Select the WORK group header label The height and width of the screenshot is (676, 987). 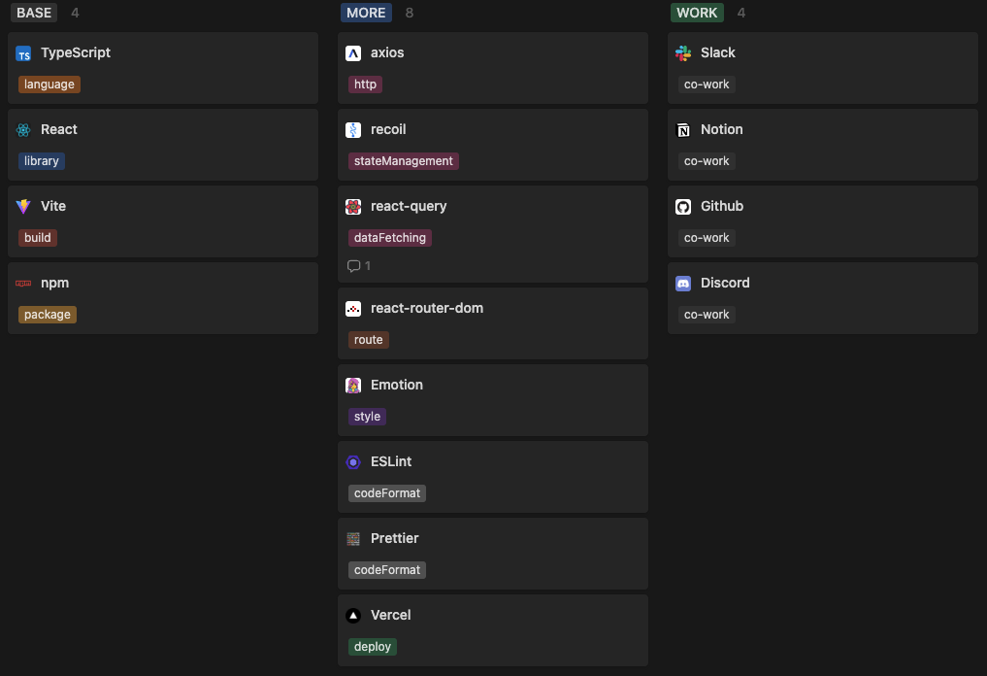point(697,13)
